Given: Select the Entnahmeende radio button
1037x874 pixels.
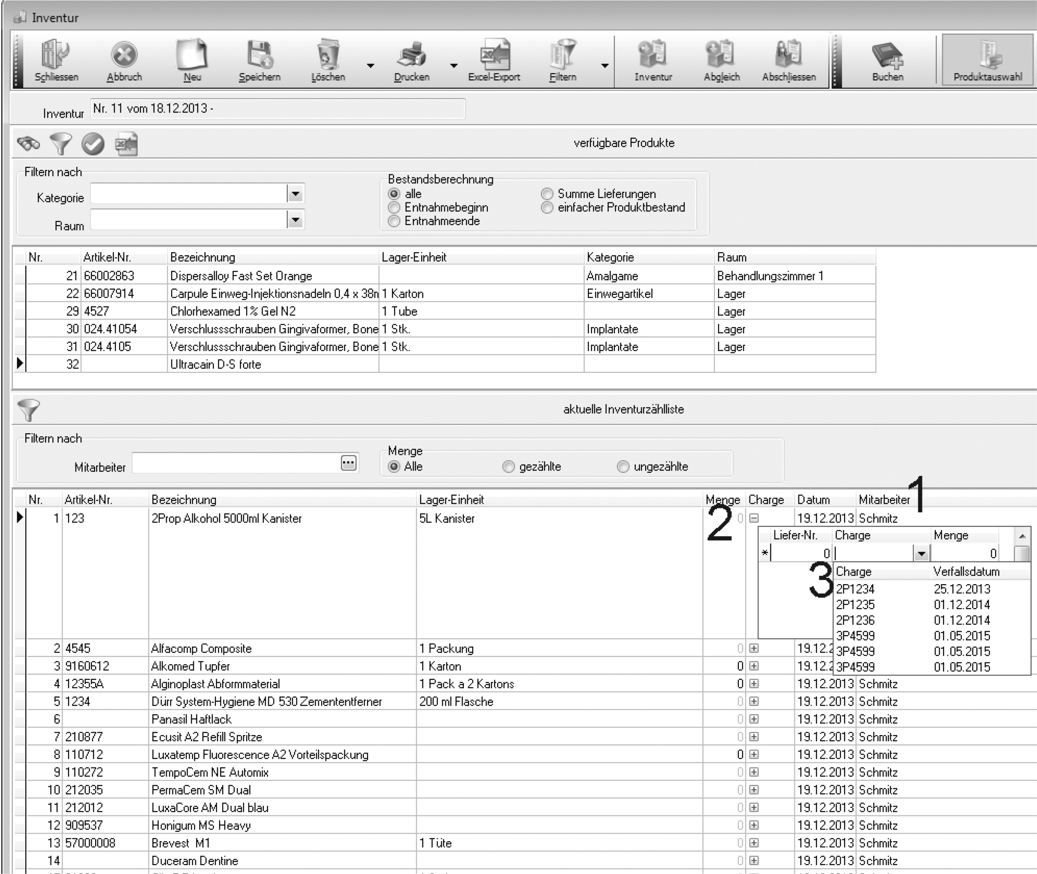Looking at the screenshot, I should (x=394, y=221).
